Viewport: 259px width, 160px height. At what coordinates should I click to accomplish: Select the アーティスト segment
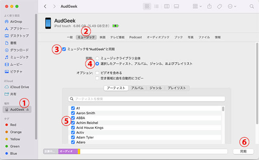click(116, 88)
